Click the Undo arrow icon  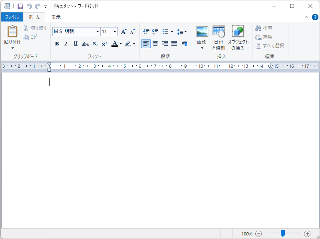click(29, 6)
